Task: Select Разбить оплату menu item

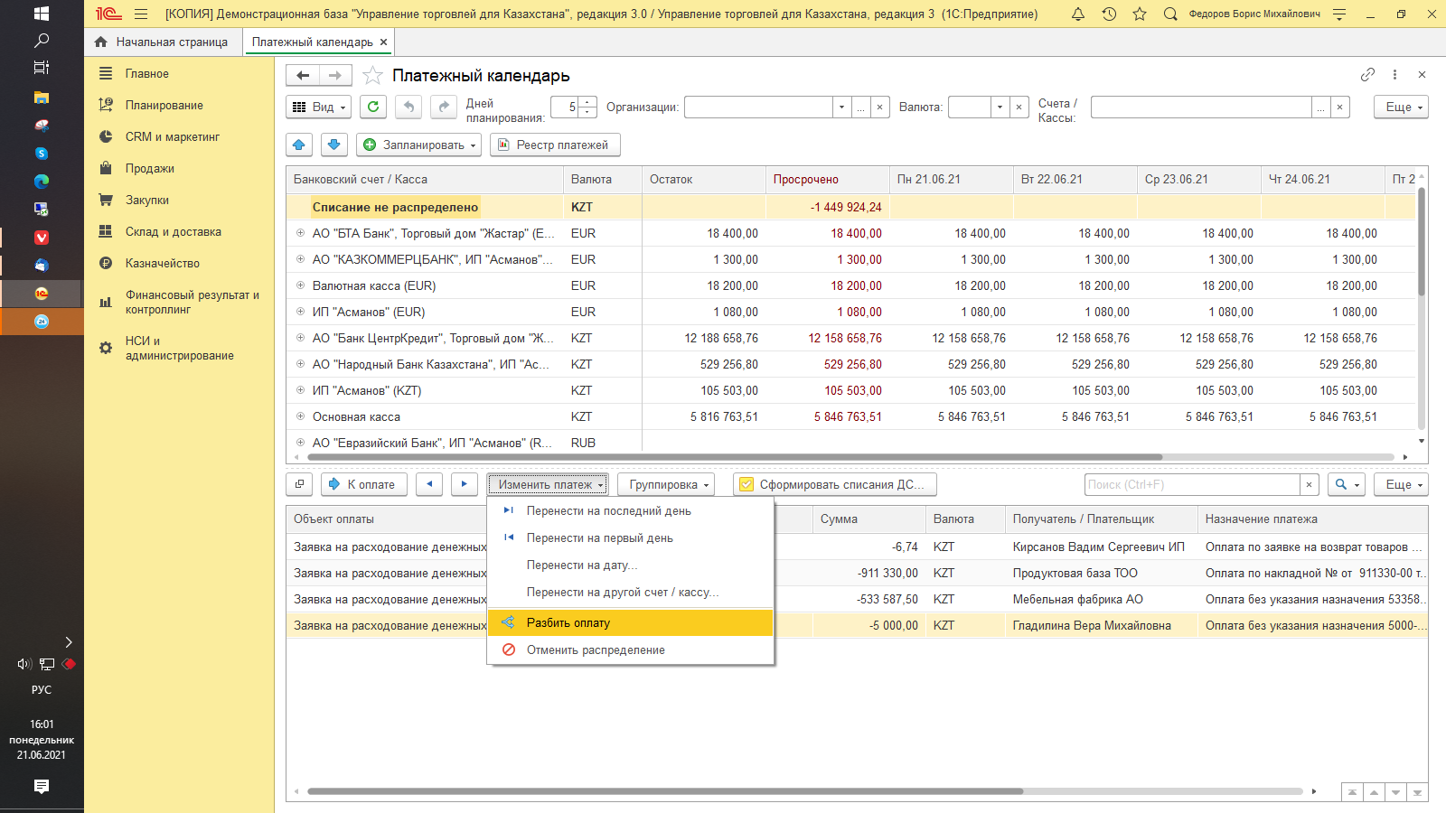Action: pos(568,622)
